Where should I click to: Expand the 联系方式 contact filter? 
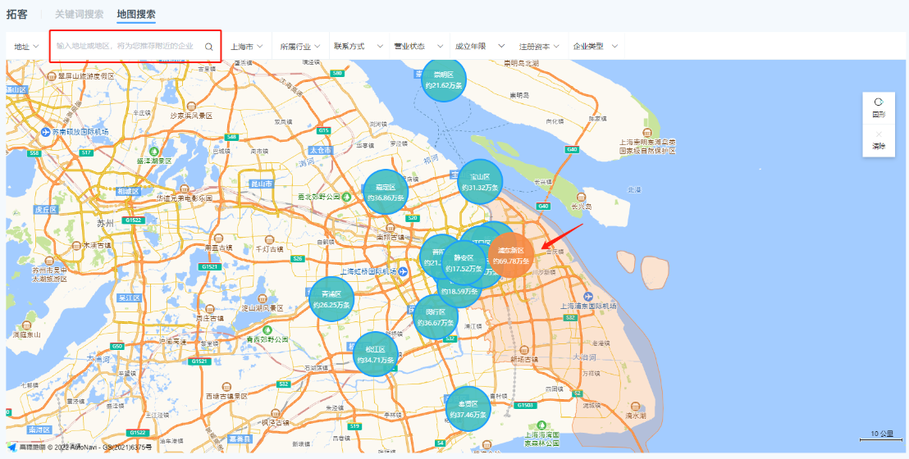(x=359, y=47)
